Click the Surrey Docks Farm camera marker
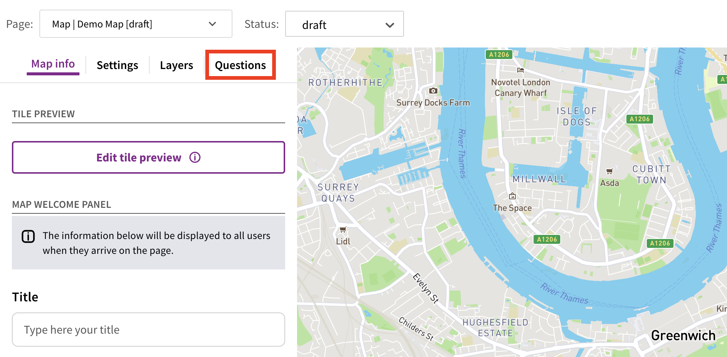Viewport: 727px width, 357px height. pos(433,91)
